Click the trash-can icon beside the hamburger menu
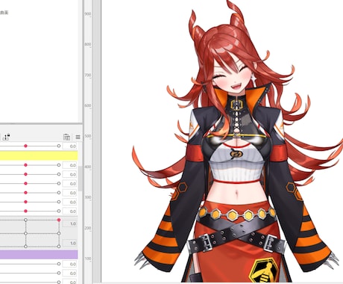The width and height of the screenshot is (343, 284). (x=66, y=137)
